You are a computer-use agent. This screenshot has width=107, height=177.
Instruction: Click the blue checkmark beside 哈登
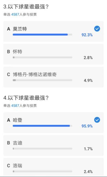pyautogui.click(x=97, y=120)
